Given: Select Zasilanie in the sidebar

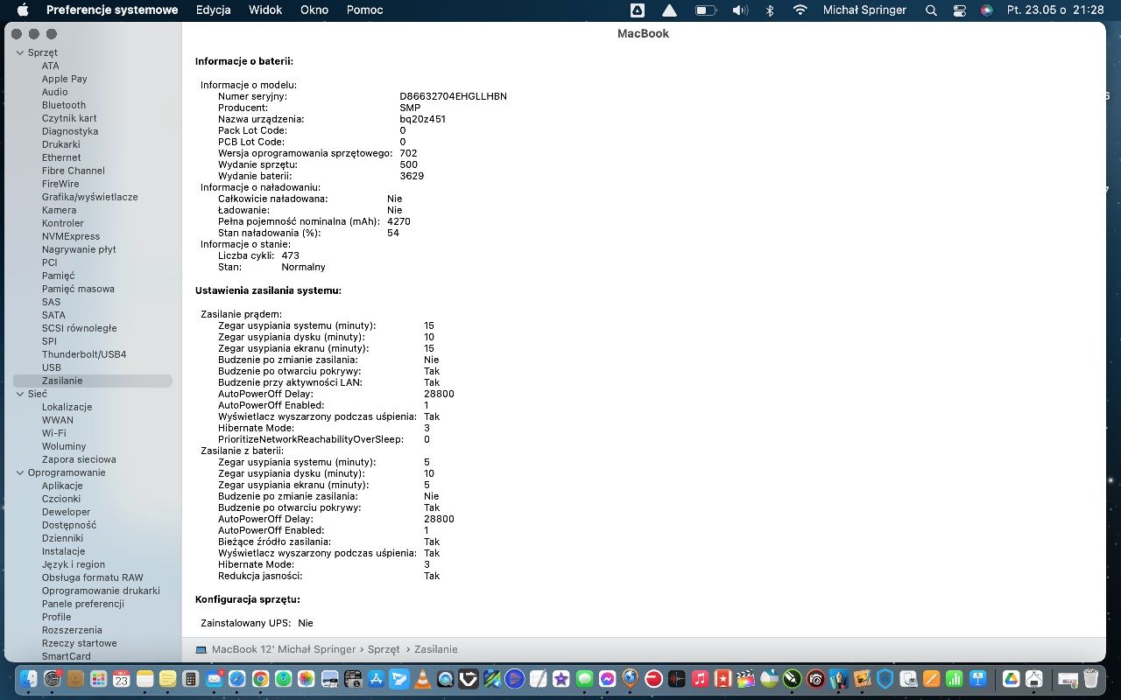Looking at the screenshot, I should pyautogui.click(x=93, y=381).
